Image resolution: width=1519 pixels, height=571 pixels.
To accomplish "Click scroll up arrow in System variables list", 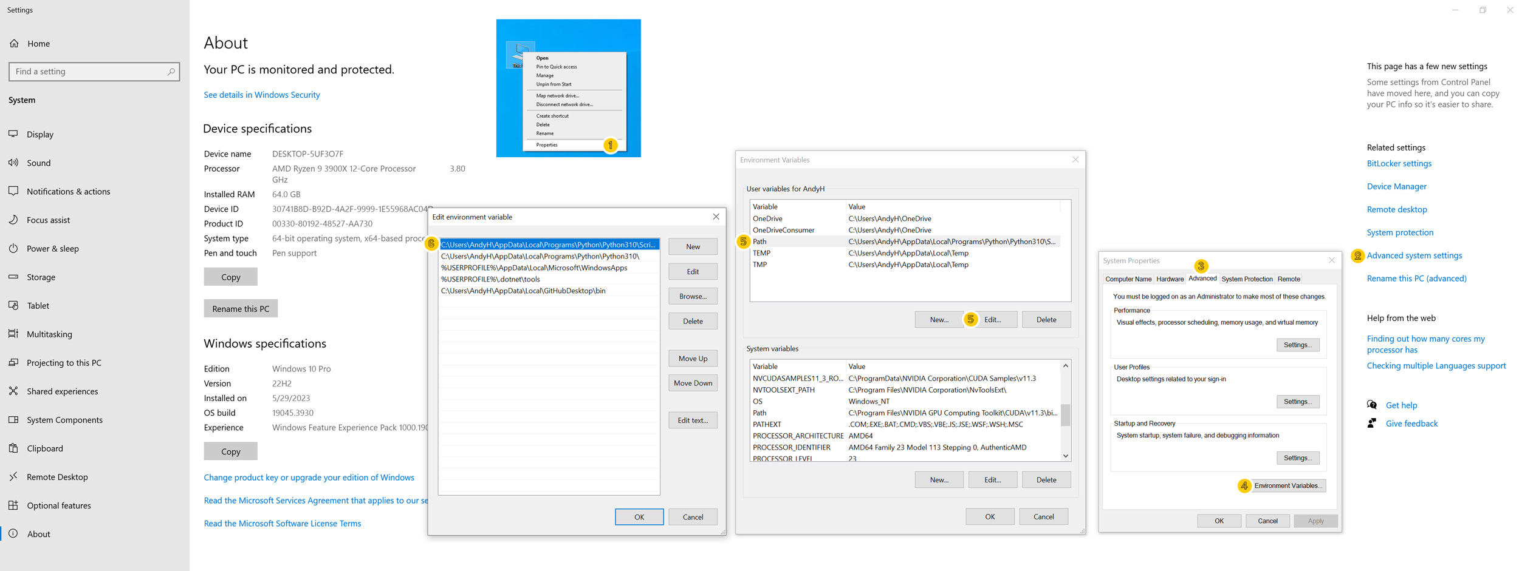I will (1065, 366).
